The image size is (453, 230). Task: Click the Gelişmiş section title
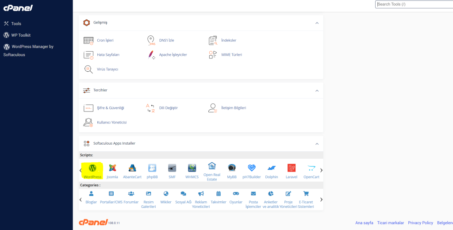[x=100, y=23]
